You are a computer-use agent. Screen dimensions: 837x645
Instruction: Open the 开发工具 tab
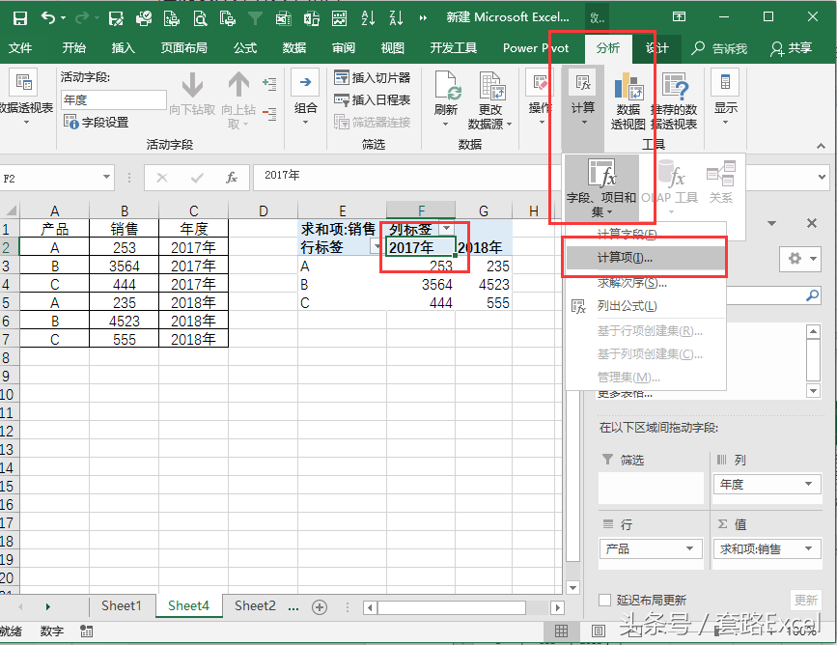coord(454,48)
